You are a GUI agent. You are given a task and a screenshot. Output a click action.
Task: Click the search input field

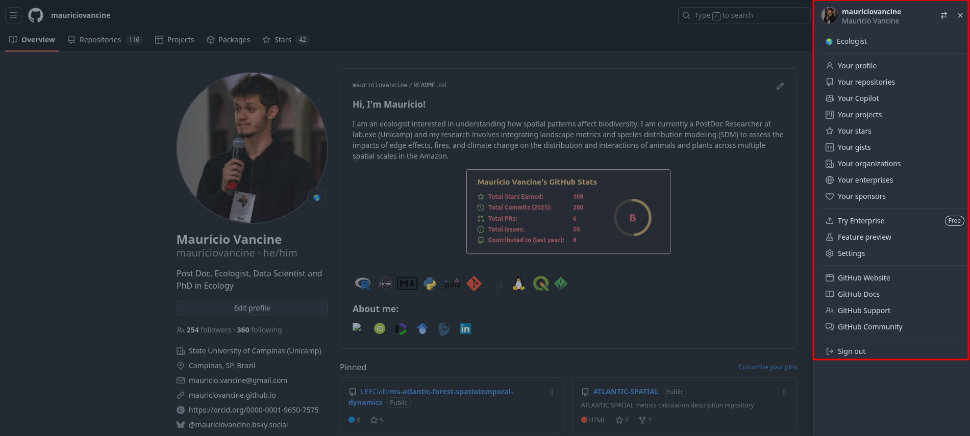[744, 15]
